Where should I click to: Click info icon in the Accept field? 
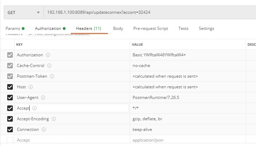tap(35, 108)
